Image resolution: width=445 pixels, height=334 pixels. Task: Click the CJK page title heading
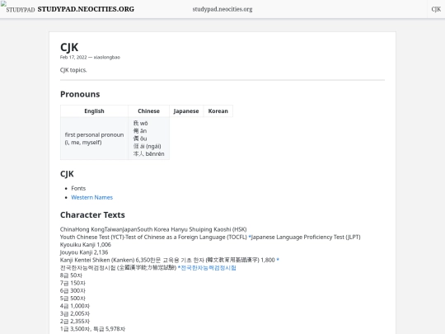coord(69,47)
